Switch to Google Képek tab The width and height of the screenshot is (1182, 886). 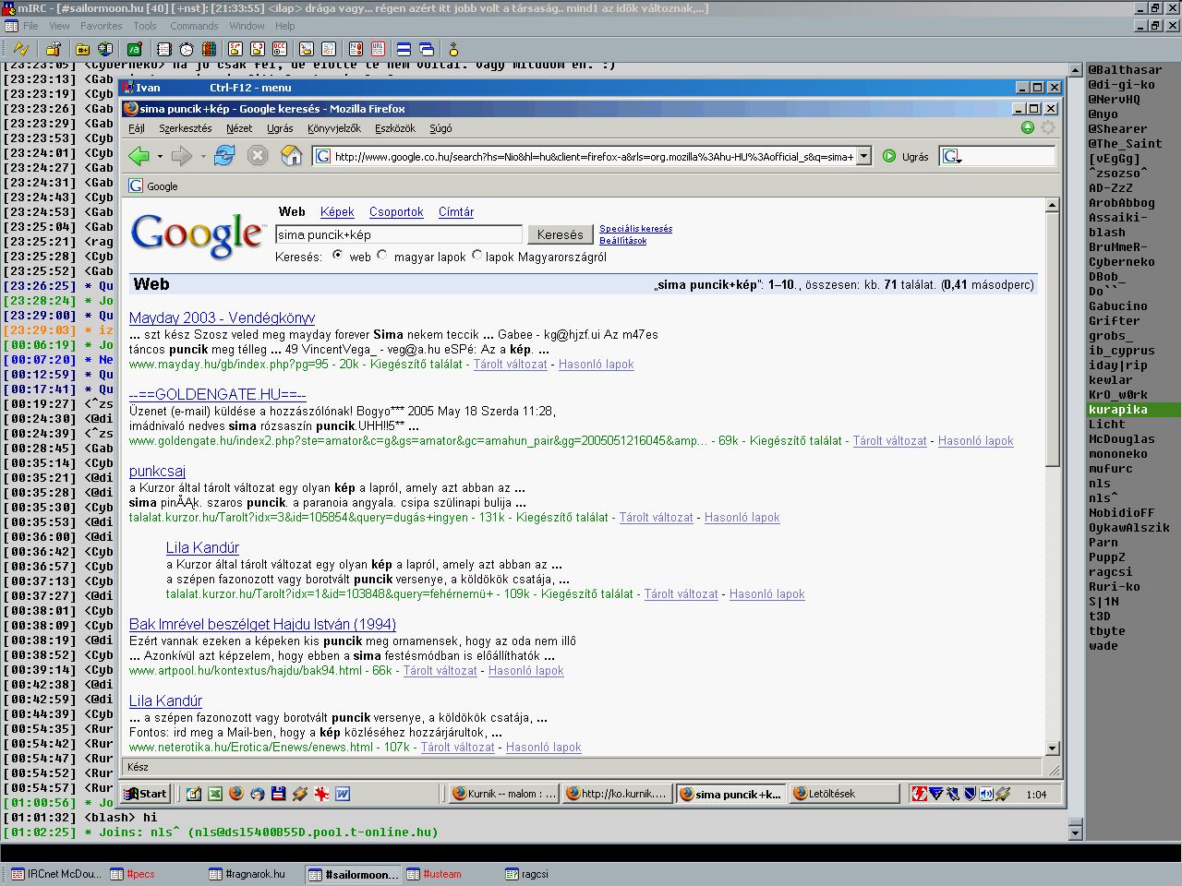click(x=337, y=211)
